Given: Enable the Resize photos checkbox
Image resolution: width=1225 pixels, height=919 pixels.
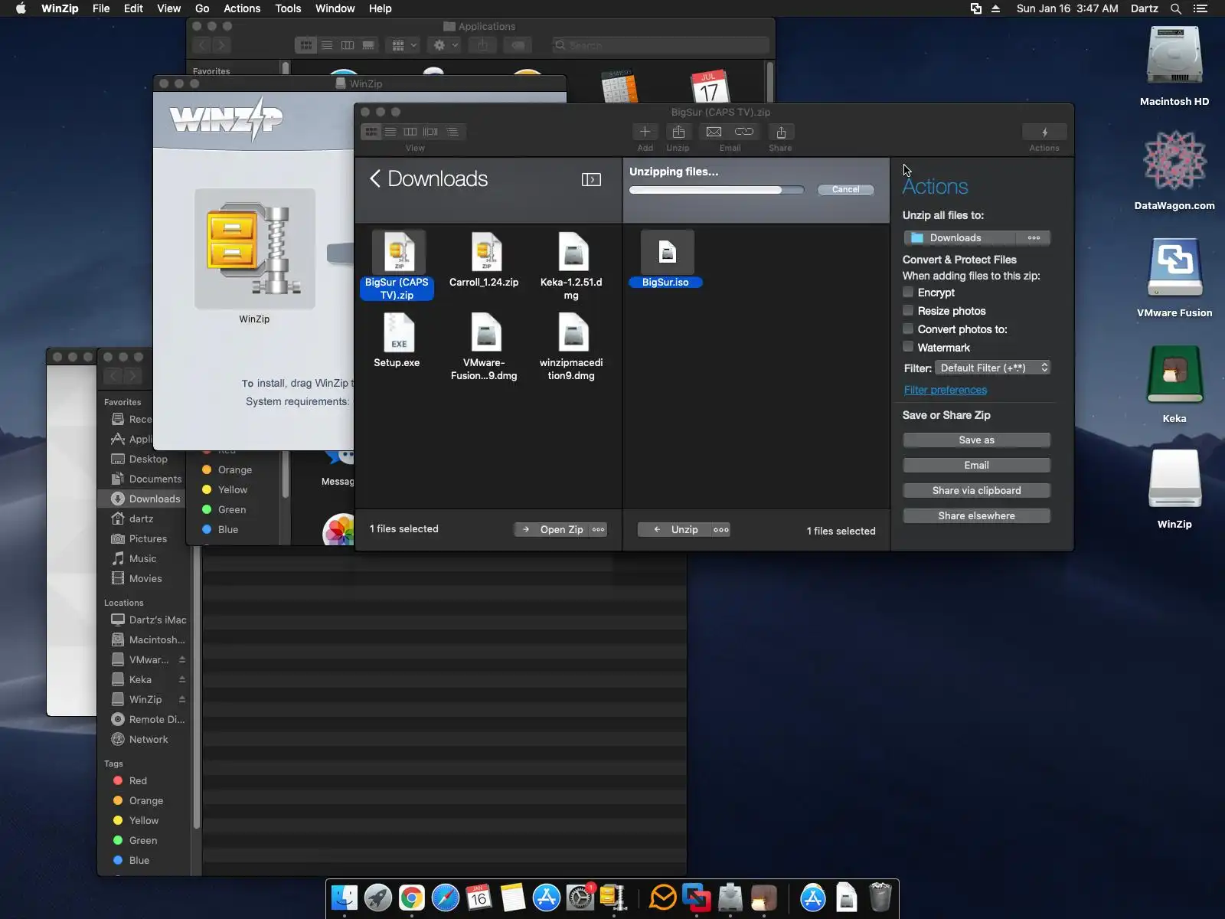Looking at the screenshot, I should (x=908, y=310).
